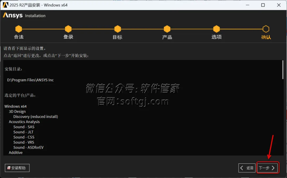Click the 3D Design row
Image resolution: width=287 pixels, height=178 pixels.
pos(17,111)
